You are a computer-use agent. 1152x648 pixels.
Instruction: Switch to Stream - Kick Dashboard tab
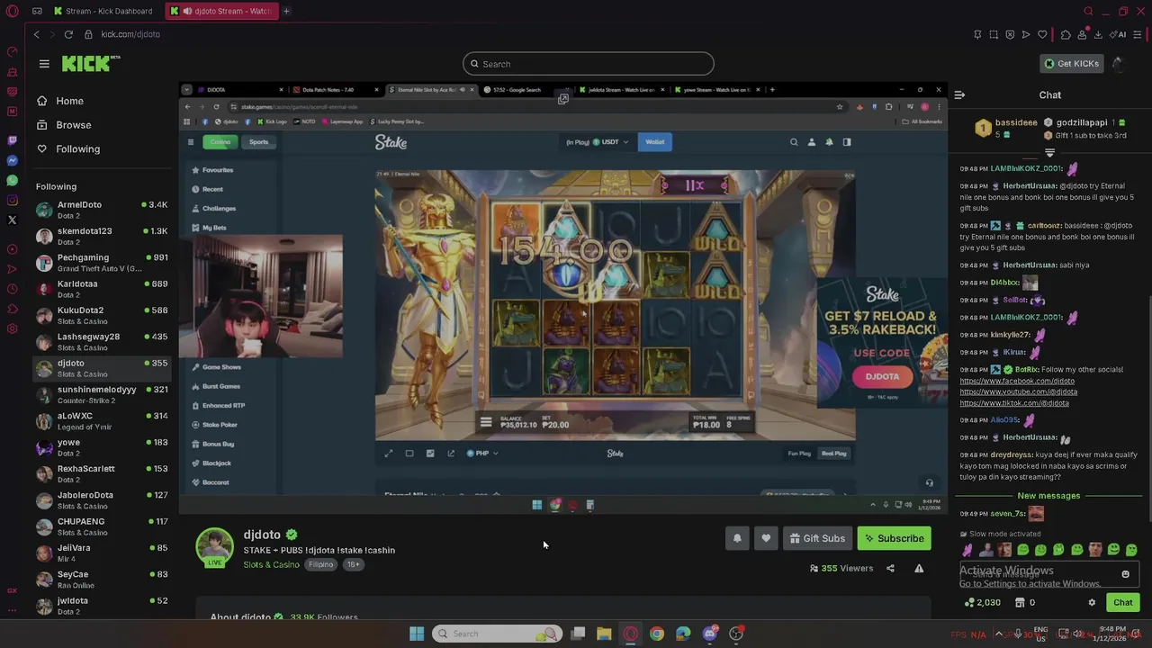(103, 11)
